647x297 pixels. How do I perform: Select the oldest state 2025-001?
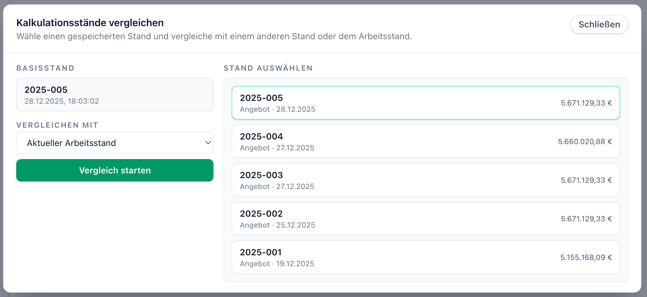(425, 257)
